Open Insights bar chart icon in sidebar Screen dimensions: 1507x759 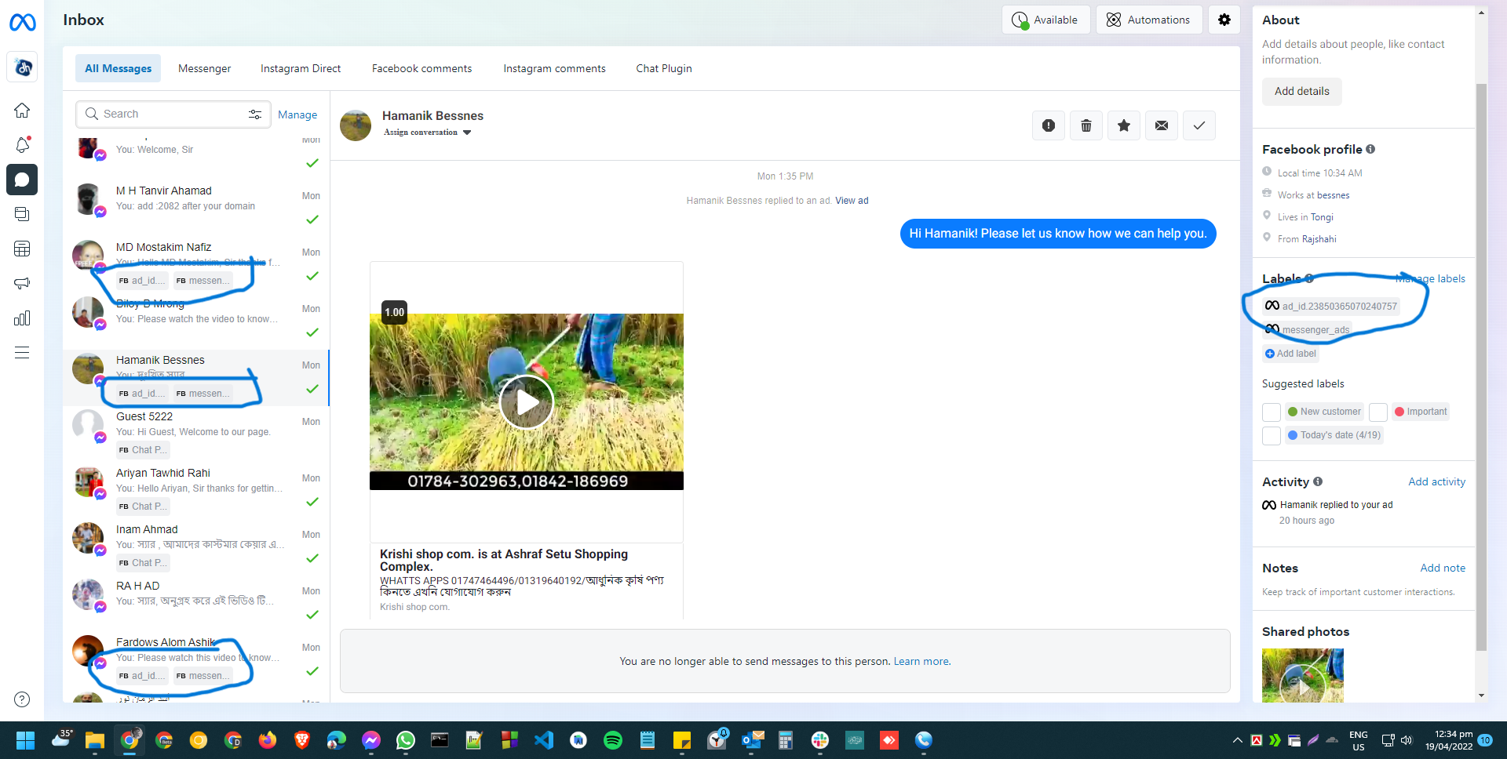click(x=22, y=318)
